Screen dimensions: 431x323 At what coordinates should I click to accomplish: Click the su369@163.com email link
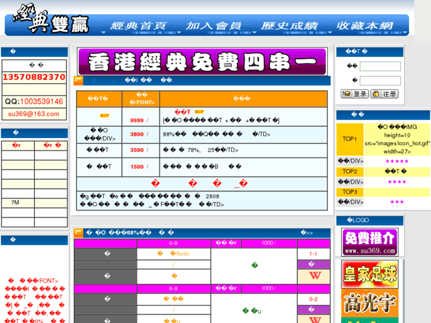pos(34,114)
